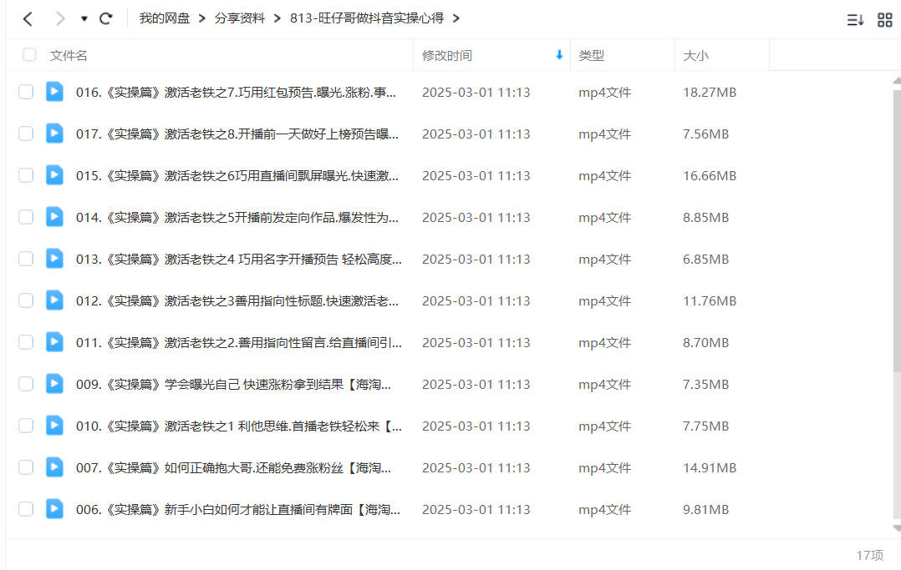Click the video icon of file 013
Viewport: 901px width, 570px height.
[x=54, y=259]
